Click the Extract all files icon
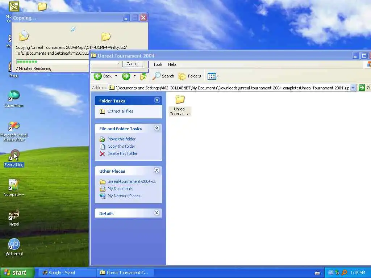 point(102,111)
